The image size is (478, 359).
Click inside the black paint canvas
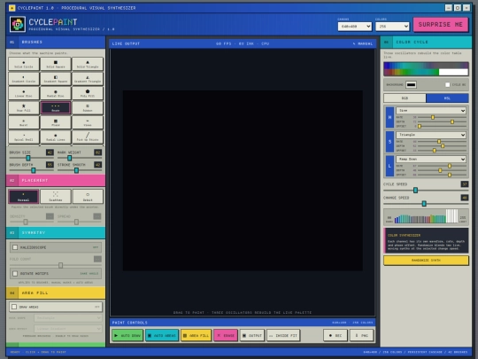click(243, 181)
